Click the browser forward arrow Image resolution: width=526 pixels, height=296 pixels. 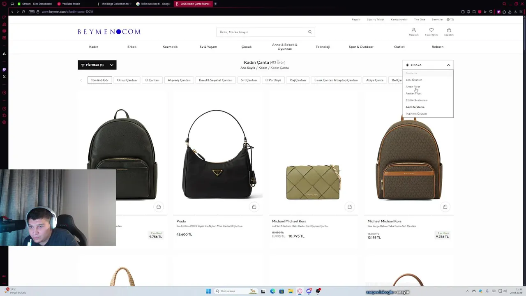click(18, 12)
